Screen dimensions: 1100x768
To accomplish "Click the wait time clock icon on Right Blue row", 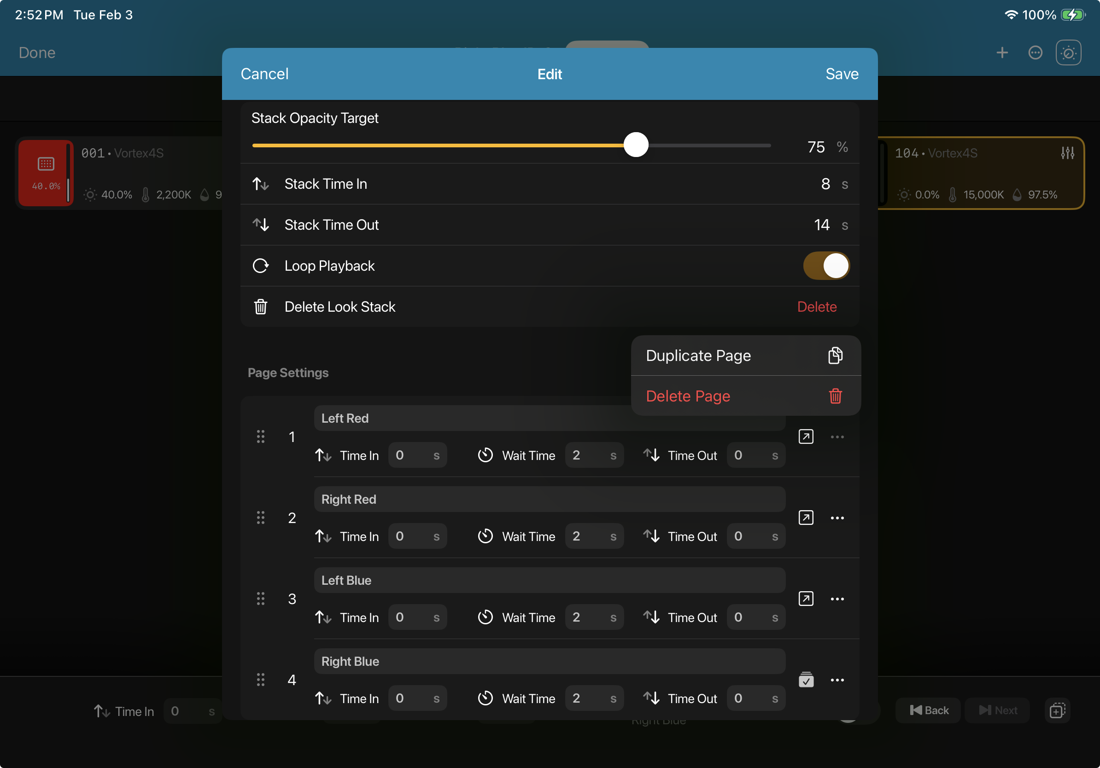I will pyautogui.click(x=485, y=698).
